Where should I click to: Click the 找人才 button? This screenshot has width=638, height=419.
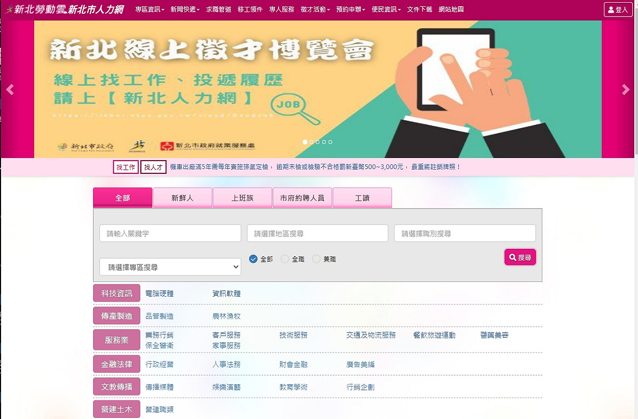click(154, 167)
